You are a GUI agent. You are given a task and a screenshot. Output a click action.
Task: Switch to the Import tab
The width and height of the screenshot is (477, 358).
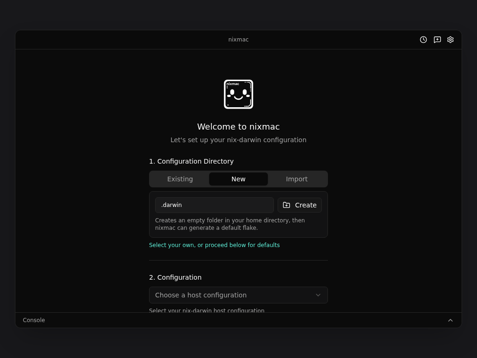[297, 179]
